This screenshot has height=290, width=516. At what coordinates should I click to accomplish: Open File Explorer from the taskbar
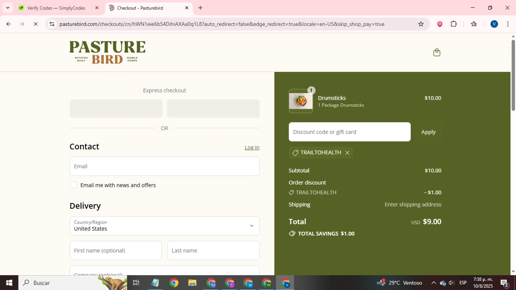point(192,283)
